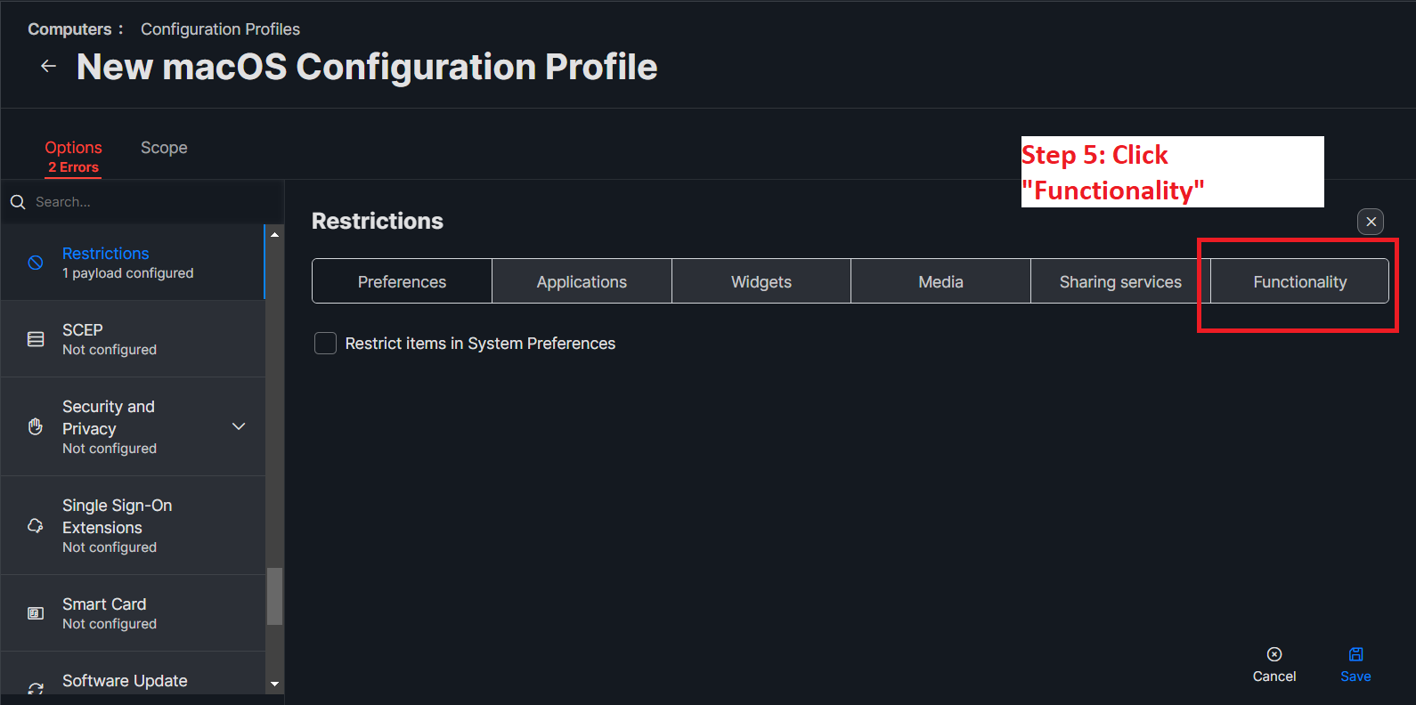Go to the Scope tab
Screen dimensions: 1416x705
click(x=164, y=148)
